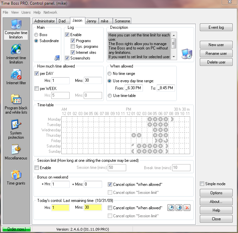This screenshot has height=233, width=238.
Task: Open the Options button
Action: pyautogui.click(x=216, y=193)
